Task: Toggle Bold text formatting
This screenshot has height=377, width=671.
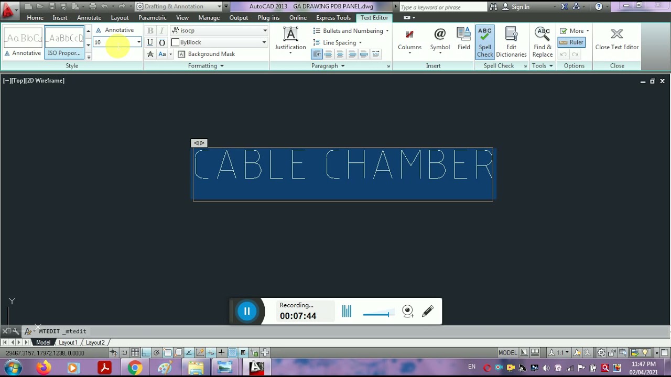Action: (x=150, y=30)
